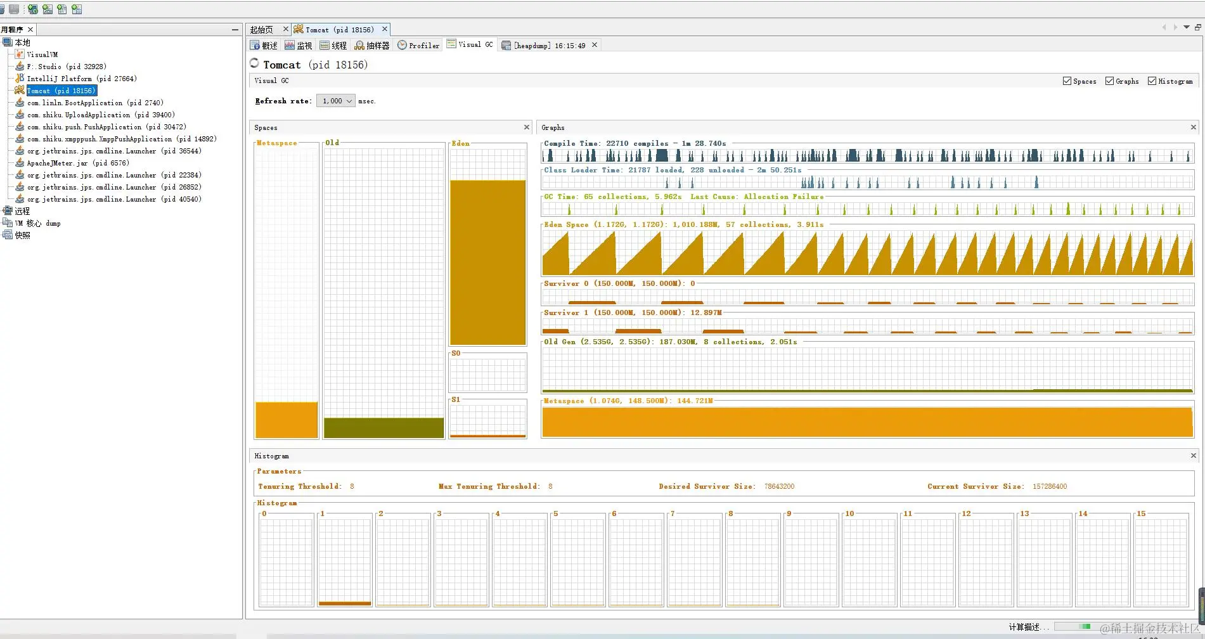Click the Old generation usage bar
Image resolution: width=1205 pixels, height=639 pixels.
click(383, 428)
